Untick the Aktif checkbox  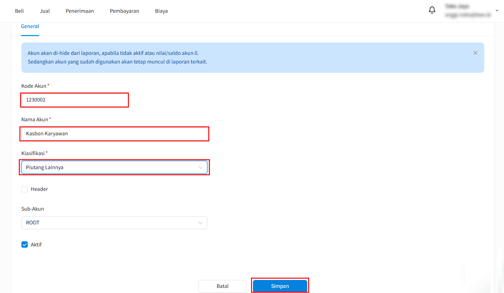coord(25,244)
